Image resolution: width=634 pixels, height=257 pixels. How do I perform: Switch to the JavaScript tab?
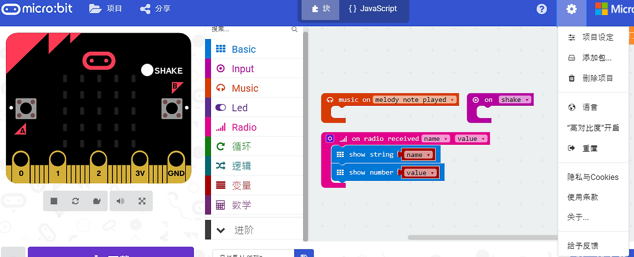[373, 8]
